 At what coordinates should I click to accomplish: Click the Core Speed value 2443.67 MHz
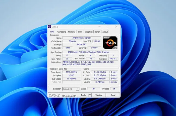coord(72,72)
